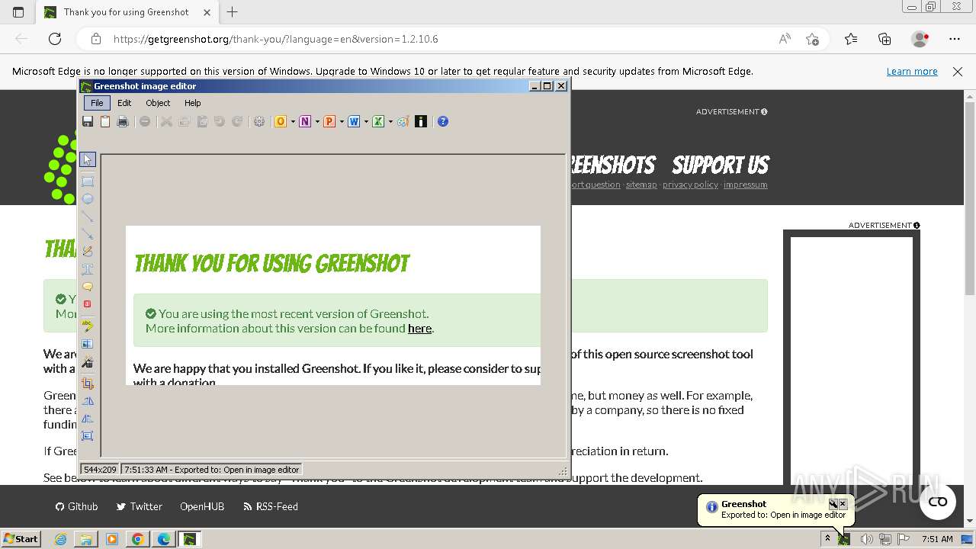Open Greenshot help with the blue question mark
The height and width of the screenshot is (549, 976).
(443, 121)
